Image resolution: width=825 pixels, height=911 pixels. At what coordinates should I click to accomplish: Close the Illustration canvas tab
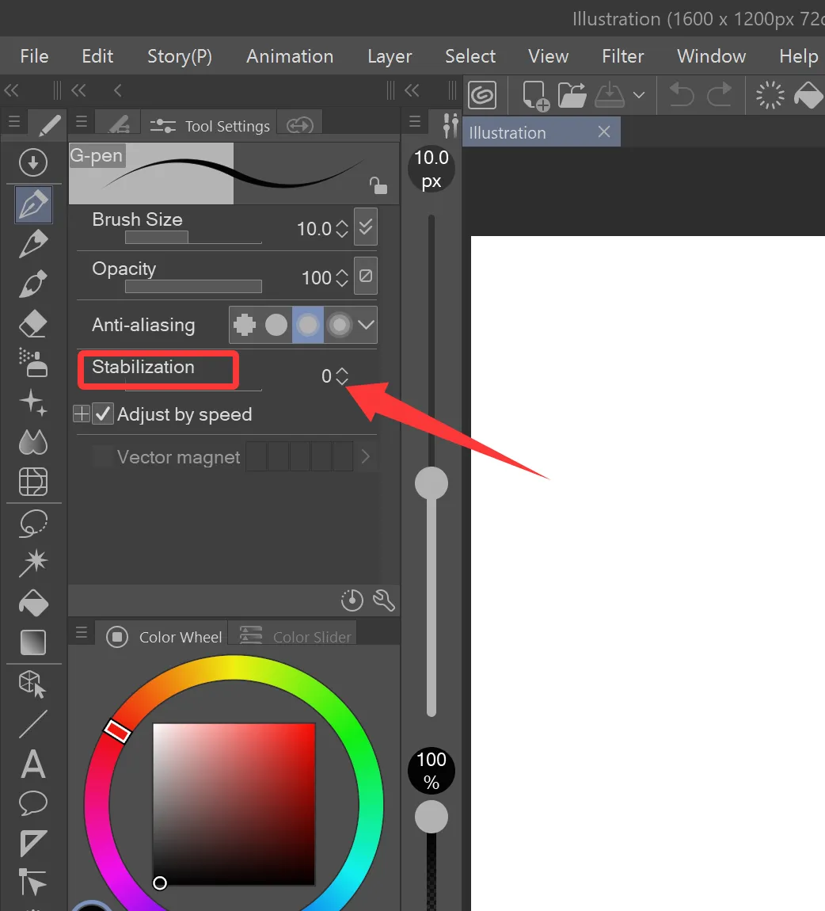point(604,132)
